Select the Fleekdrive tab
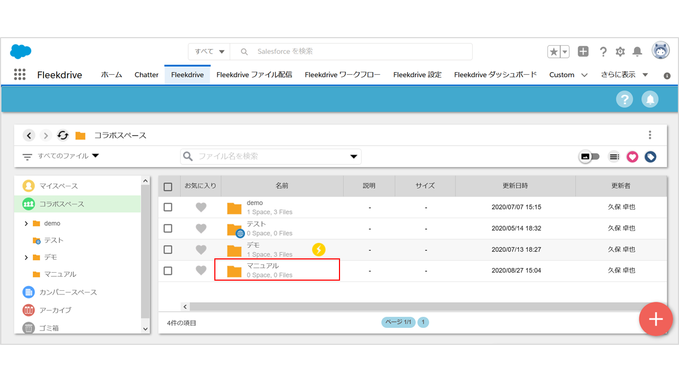The width and height of the screenshot is (679, 382). pos(187,75)
